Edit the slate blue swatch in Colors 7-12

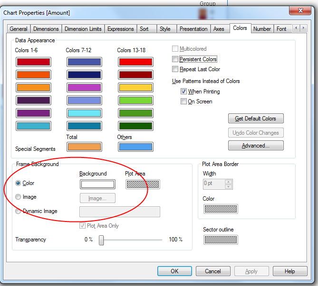84,62
